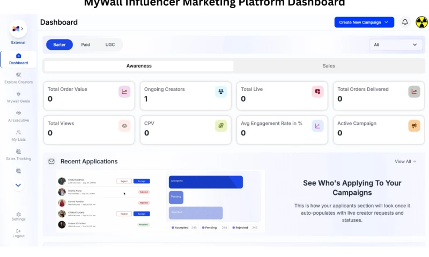429x257 pixels.
Task: Click Total Views eye icon
Action: pos(124,126)
